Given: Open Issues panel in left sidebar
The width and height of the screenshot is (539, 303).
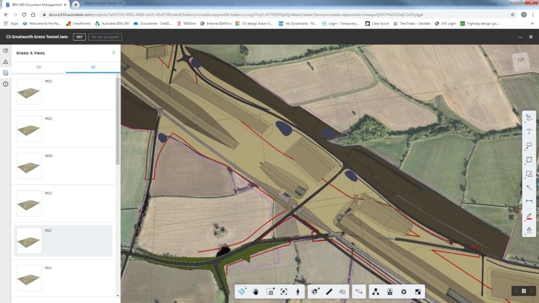Looking at the screenshot, I should [x=5, y=62].
